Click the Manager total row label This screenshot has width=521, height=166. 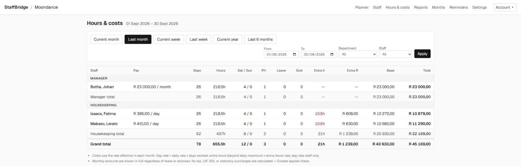pyautogui.click(x=102, y=97)
